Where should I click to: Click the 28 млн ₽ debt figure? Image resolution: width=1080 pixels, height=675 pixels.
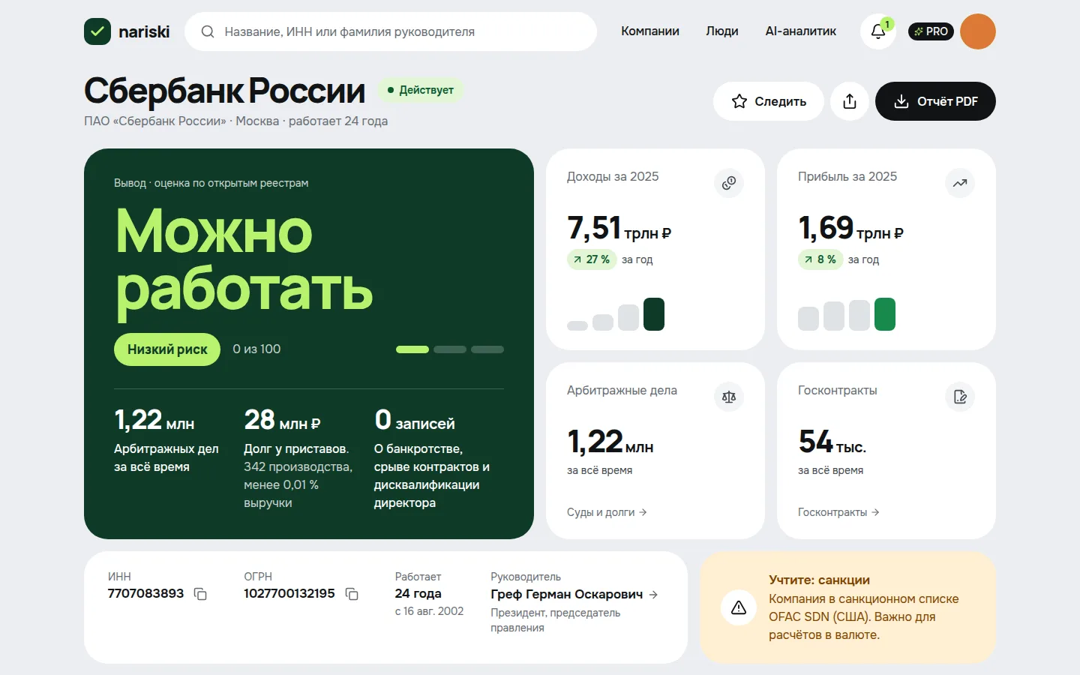coord(282,420)
